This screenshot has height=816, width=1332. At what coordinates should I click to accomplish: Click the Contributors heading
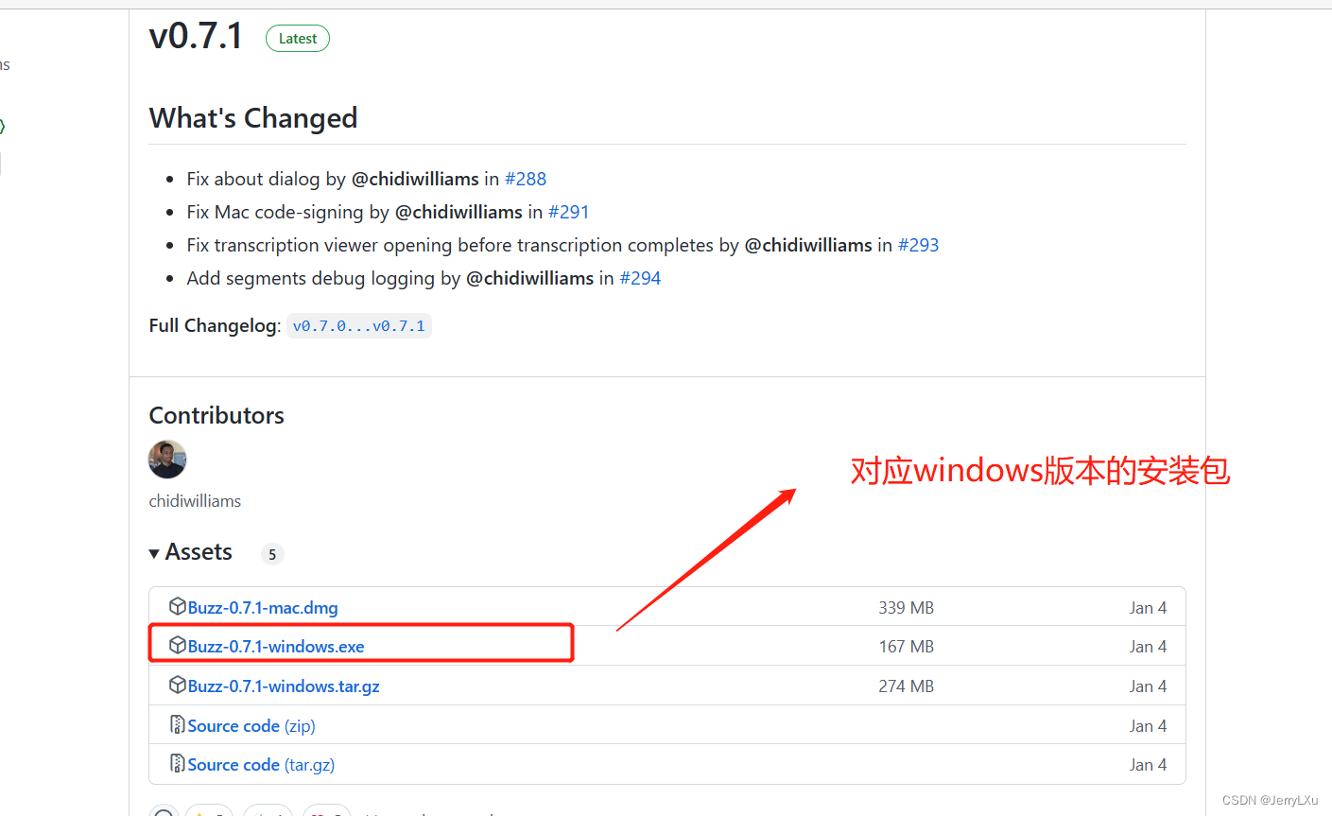[216, 415]
